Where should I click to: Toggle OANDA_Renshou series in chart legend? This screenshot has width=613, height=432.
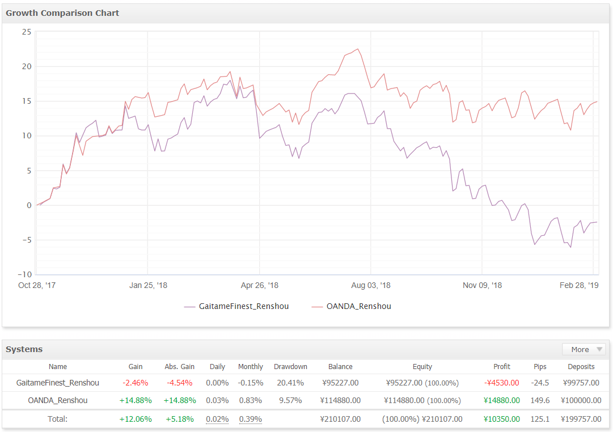pos(358,306)
